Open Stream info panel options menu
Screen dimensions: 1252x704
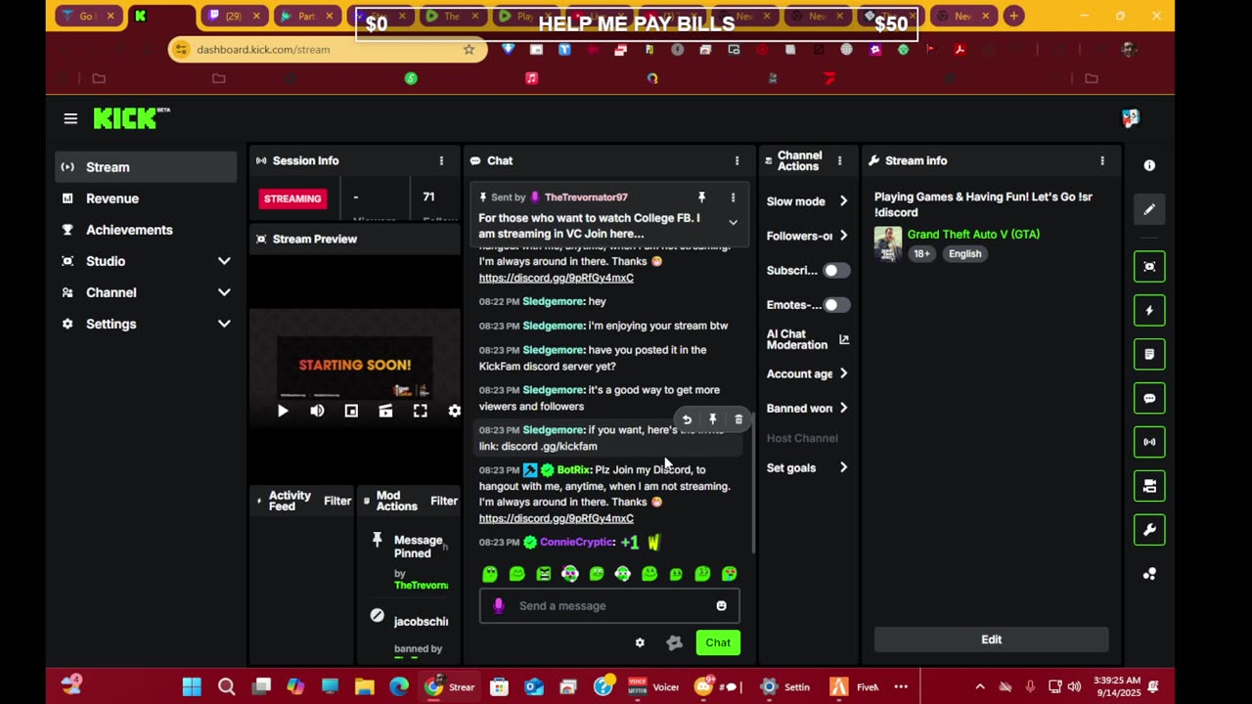1102,160
